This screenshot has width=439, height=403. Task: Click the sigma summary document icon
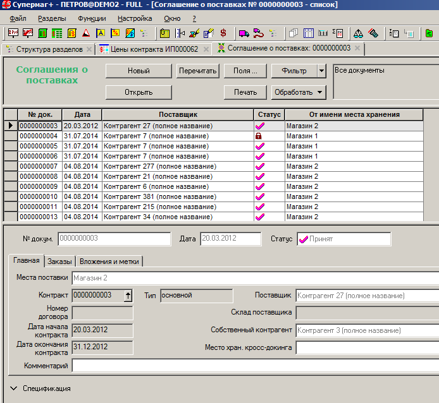(x=338, y=33)
